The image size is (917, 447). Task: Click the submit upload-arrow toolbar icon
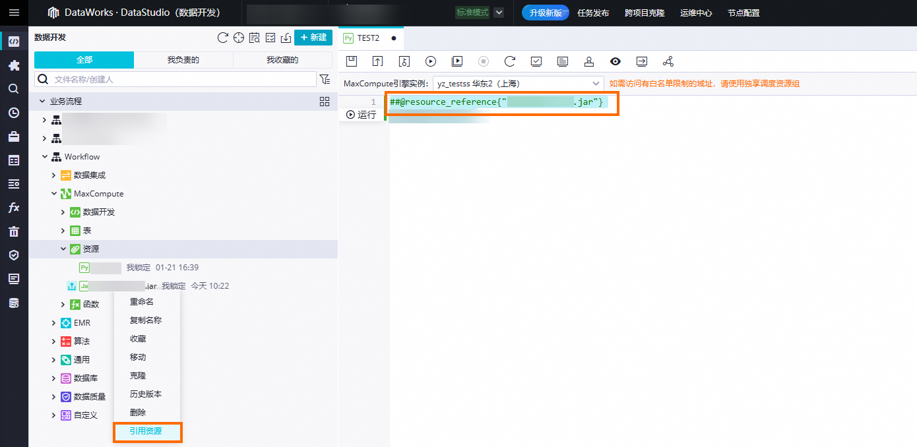coord(378,61)
